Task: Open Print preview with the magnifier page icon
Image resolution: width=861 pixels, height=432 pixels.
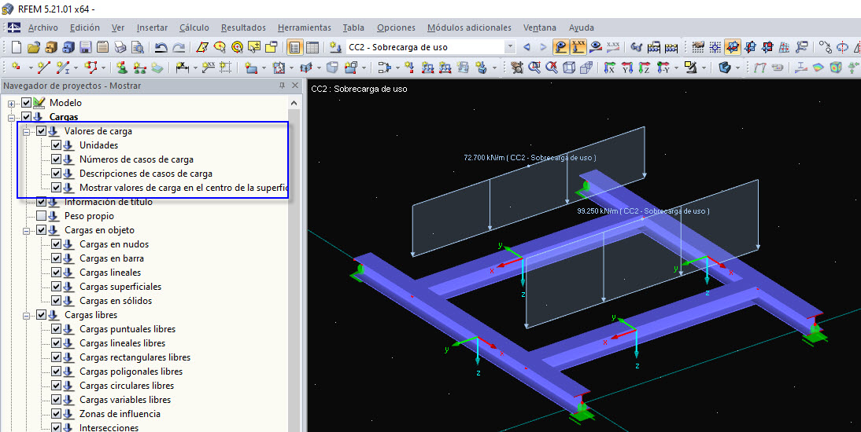Action: (137, 47)
